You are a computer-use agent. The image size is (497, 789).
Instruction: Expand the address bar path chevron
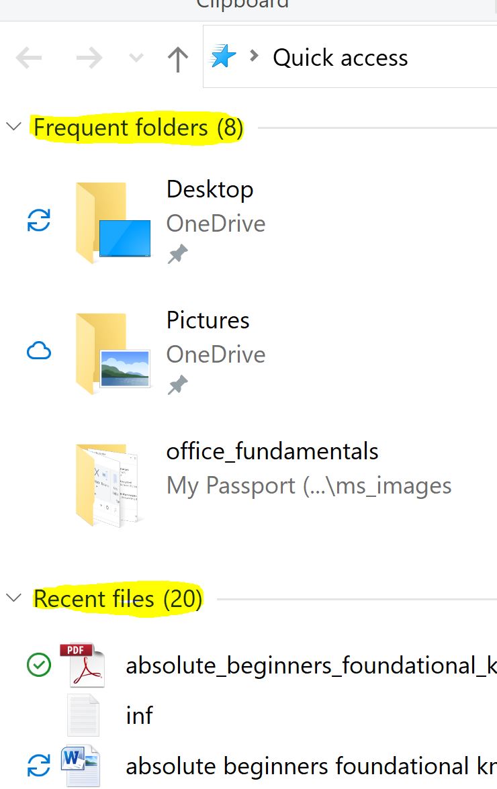pos(254,55)
